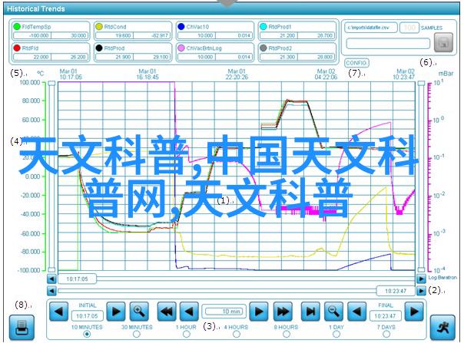Select the 30 MINUTES radio button
The width and height of the screenshot is (464, 343).
[137, 334]
